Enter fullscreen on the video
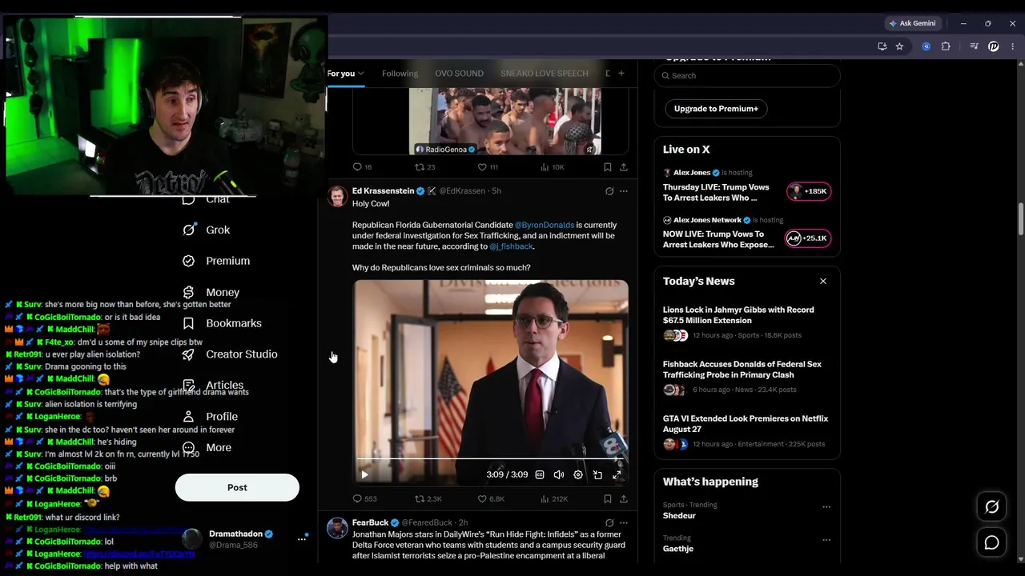 click(x=617, y=474)
